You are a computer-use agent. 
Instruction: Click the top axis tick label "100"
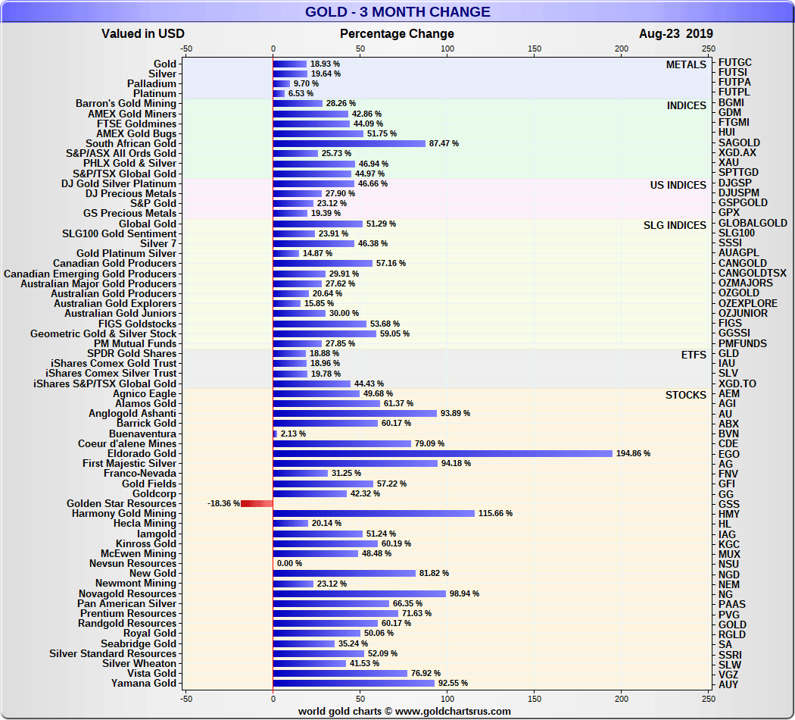(x=447, y=49)
